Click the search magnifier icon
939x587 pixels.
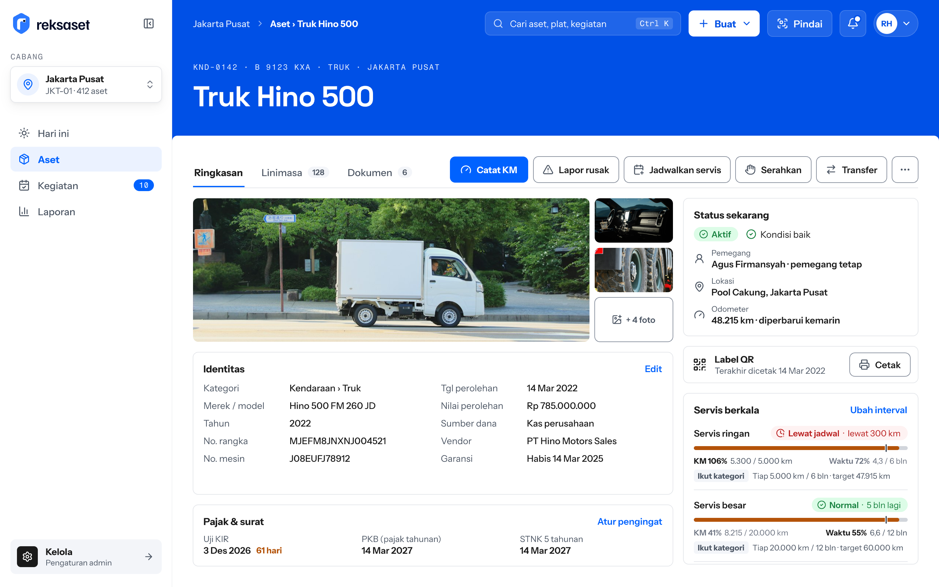[x=498, y=24]
